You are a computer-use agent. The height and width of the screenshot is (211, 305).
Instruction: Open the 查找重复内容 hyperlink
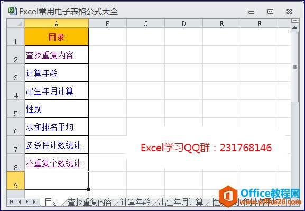click(x=50, y=56)
